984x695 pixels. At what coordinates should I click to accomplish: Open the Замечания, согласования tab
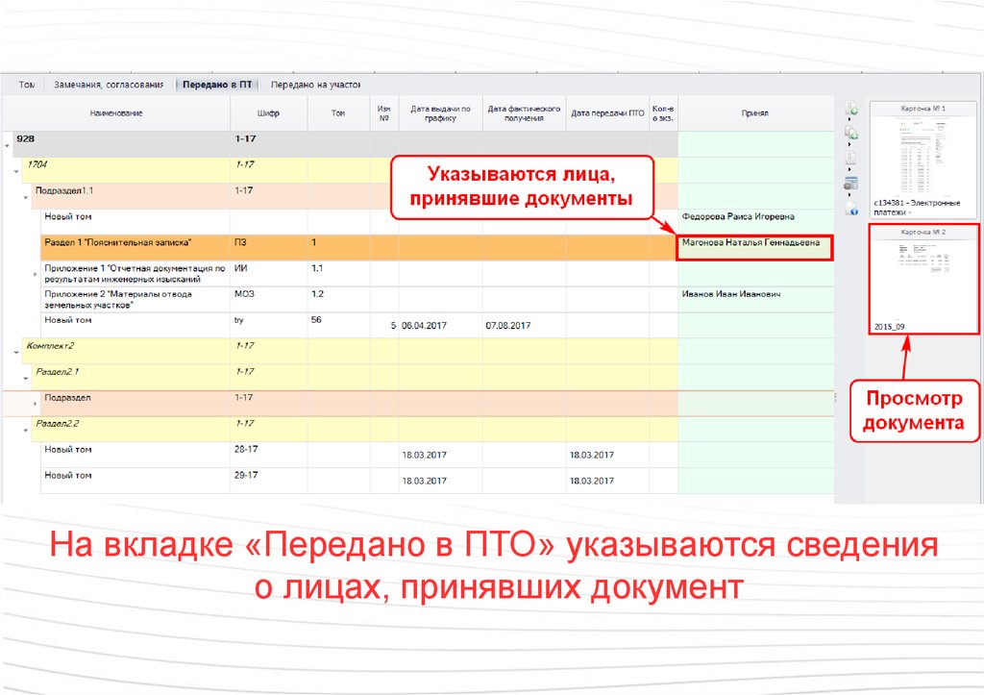tap(108, 85)
